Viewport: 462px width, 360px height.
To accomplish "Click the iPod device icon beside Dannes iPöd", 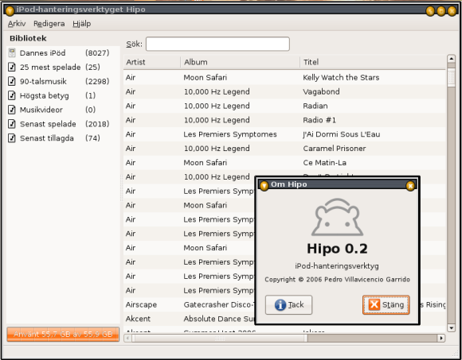I will pos(12,53).
